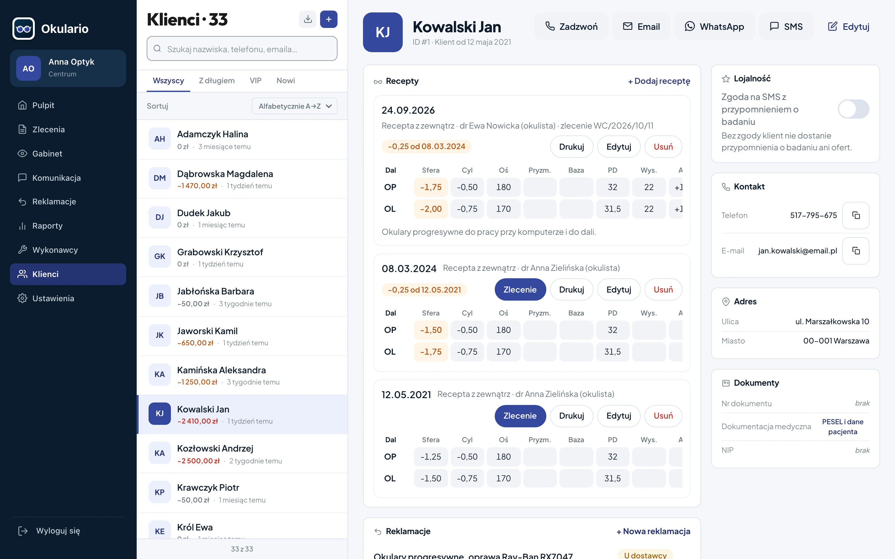Click Usuń on the 24.09.2026 prescription
This screenshot has width=895, height=559.
[663, 147]
